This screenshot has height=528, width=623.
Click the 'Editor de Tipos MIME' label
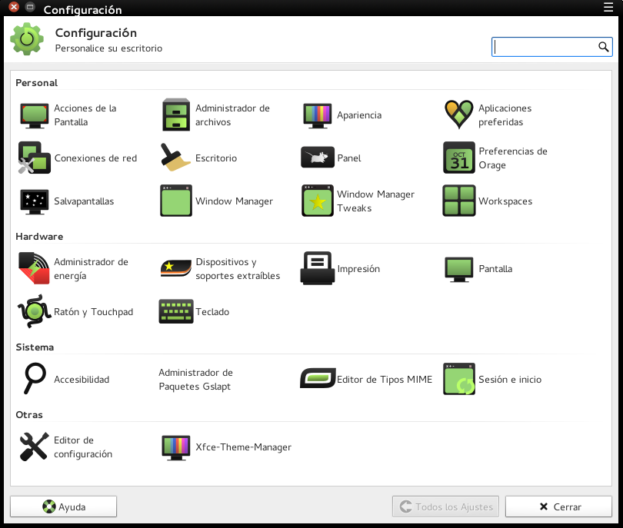(x=385, y=380)
